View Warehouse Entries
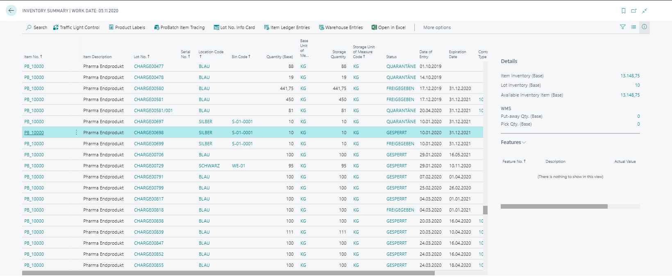The height and width of the screenshot is (277, 672). point(341,27)
